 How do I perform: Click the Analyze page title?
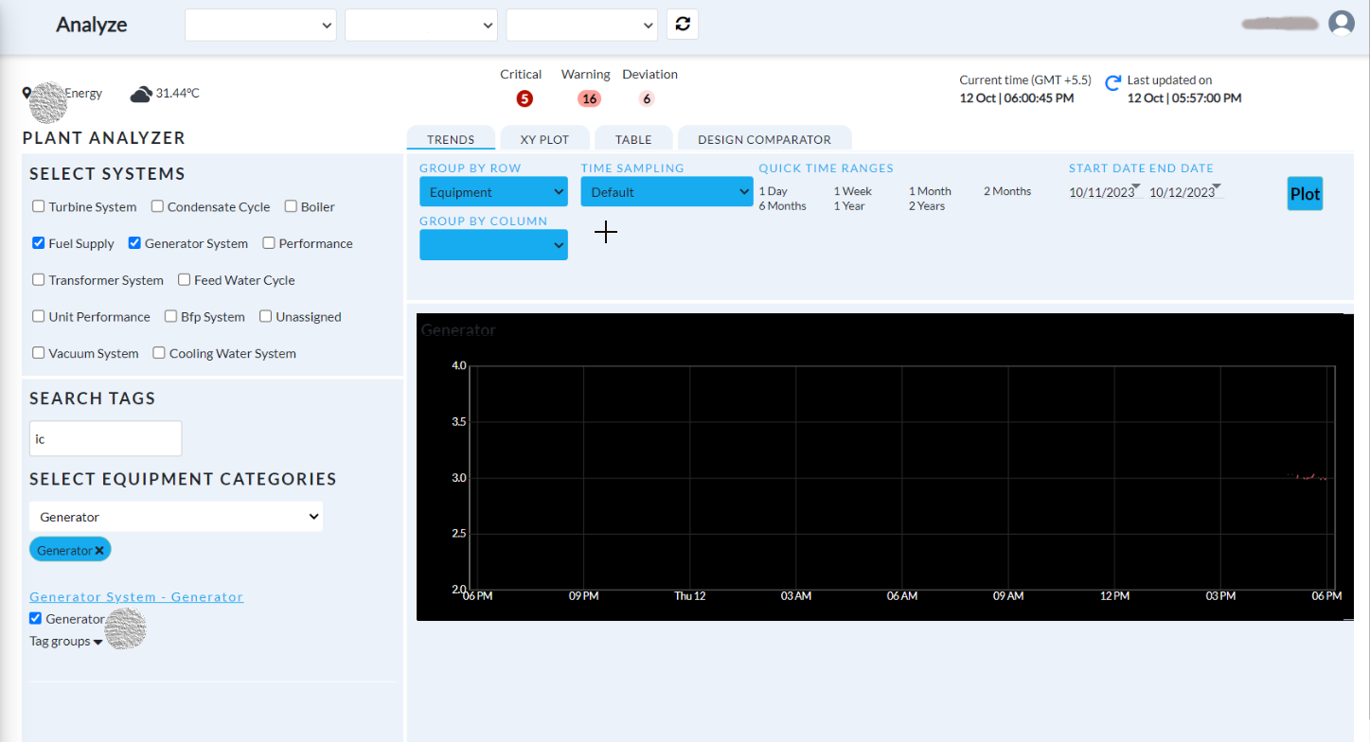click(x=92, y=25)
